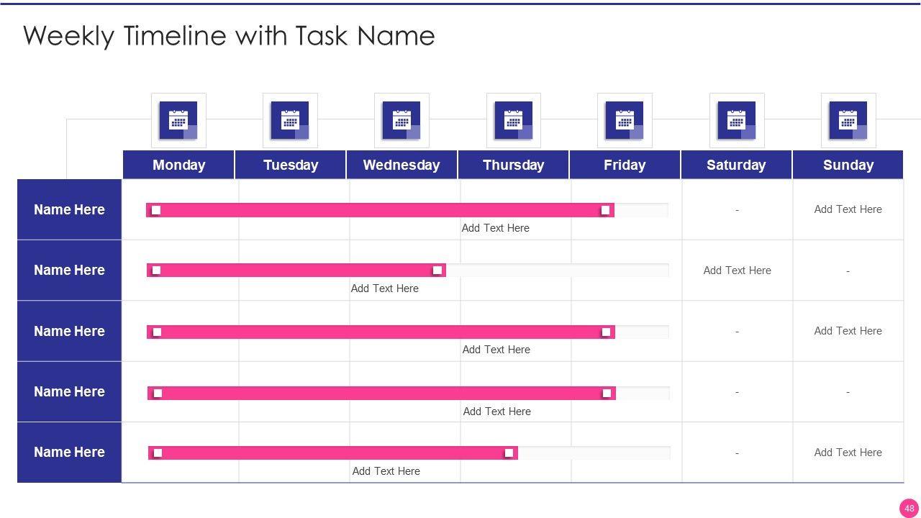
Task: Click the calendar icon above Tuesday
Action: pos(290,120)
